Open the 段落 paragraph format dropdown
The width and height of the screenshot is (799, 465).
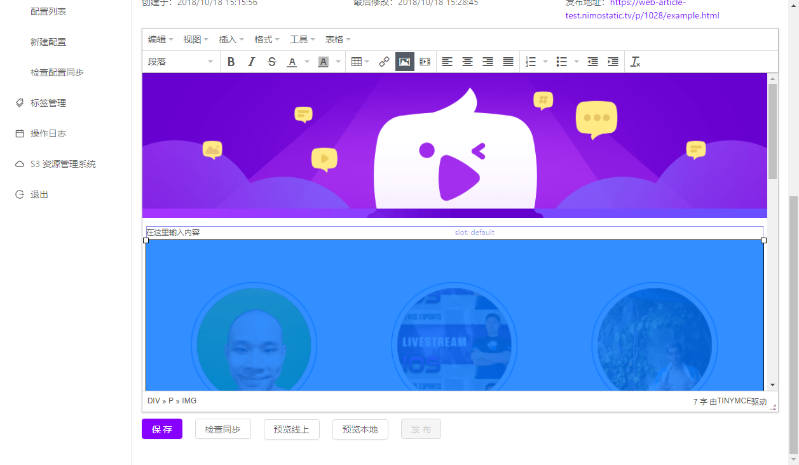181,62
